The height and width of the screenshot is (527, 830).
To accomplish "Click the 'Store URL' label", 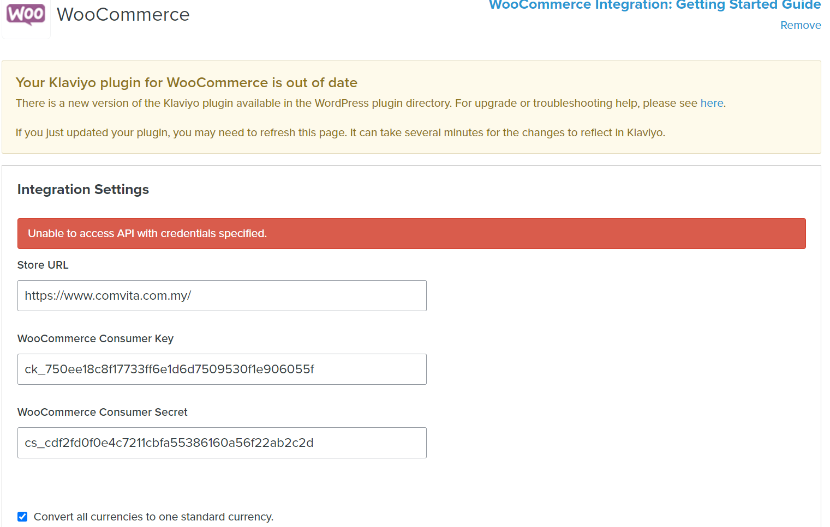I will [43, 265].
